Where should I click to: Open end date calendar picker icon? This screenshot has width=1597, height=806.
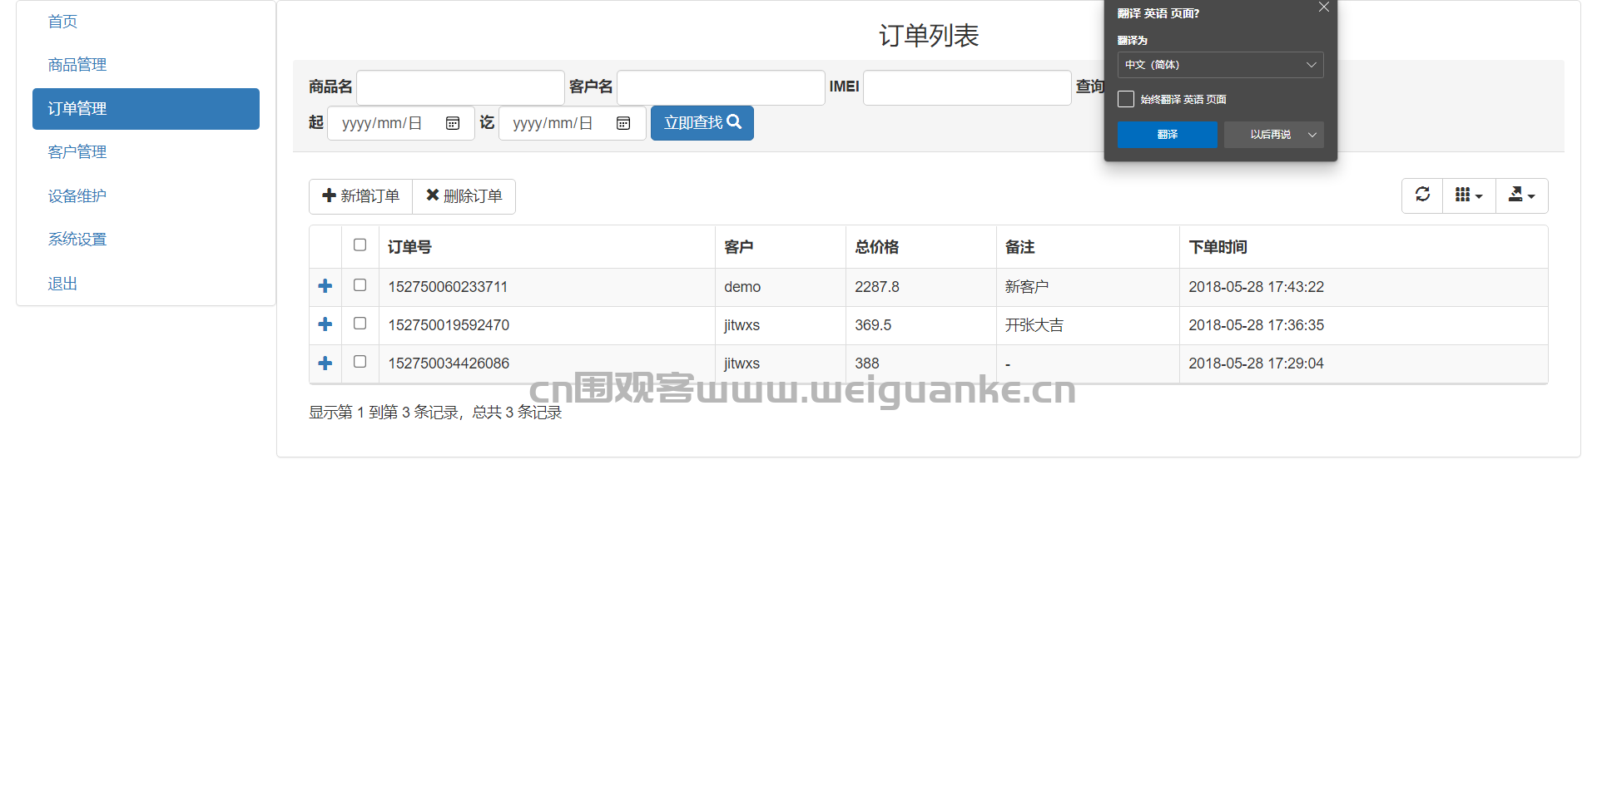coord(623,123)
